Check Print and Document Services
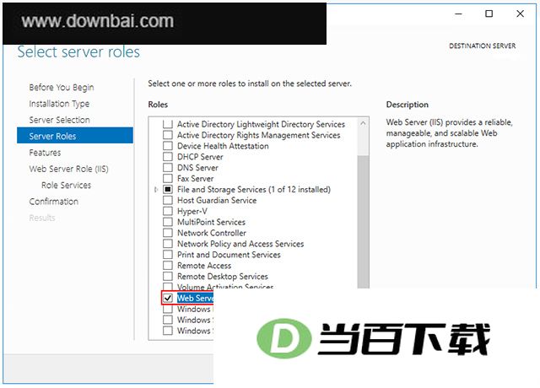This screenshot has width=540, height=388. coord(168,255)
